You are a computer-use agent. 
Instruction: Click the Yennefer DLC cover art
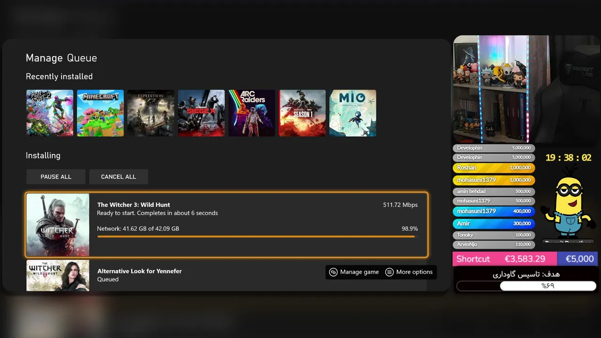point(58,276)
